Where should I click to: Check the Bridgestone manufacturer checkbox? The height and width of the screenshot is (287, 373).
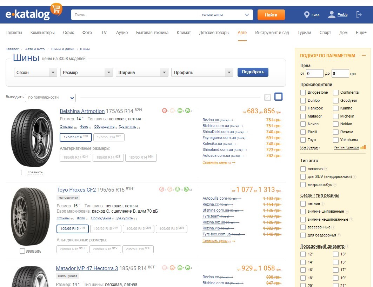(x=303, y=93)
